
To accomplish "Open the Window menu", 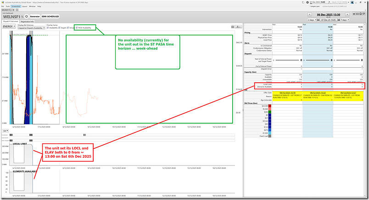I will pos(32,6).
